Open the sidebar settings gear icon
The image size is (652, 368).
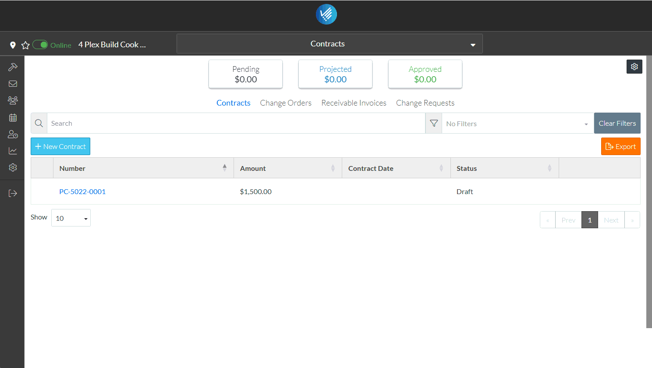click(x=13, y=167)
